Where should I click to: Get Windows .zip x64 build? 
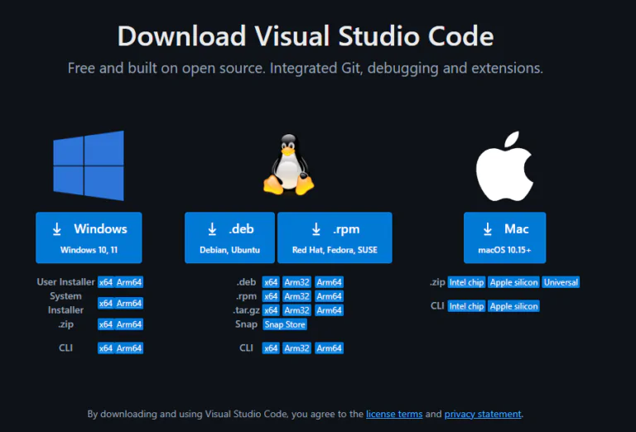point(106,324)
